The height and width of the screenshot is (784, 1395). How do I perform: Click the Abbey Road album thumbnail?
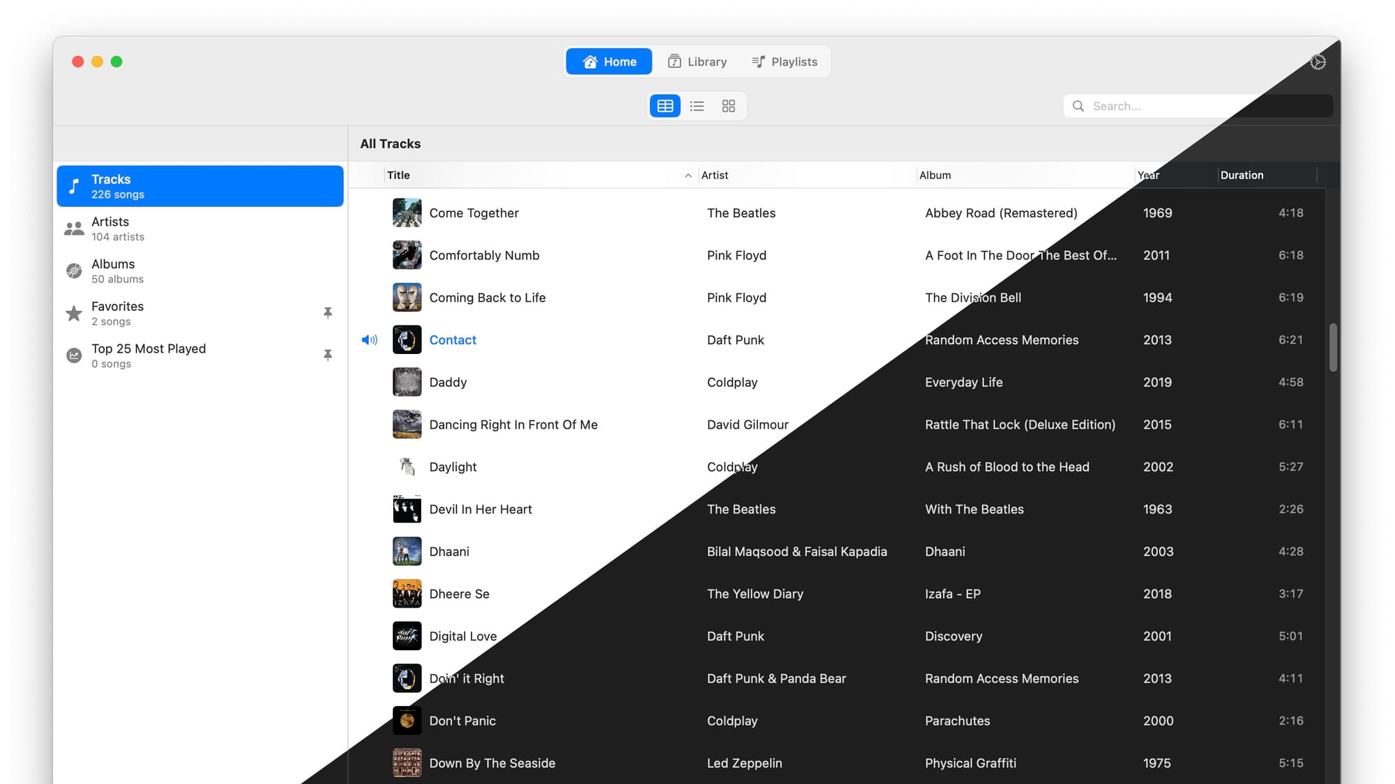(407, 213)
